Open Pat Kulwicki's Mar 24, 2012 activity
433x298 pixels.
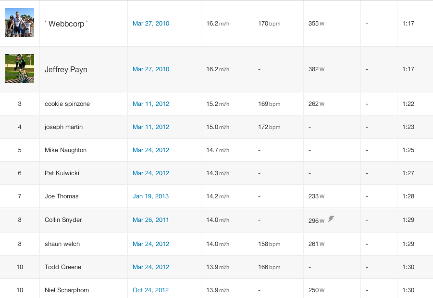pyautogui.click(x=151, y=173)
